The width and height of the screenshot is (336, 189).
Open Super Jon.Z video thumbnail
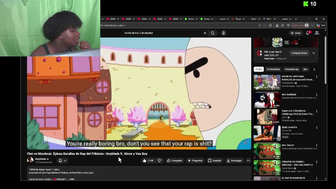[x=267, y=117]
